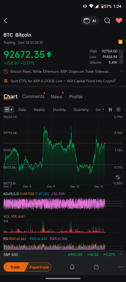Tap the Papertrade button
126x282 pixels.
39,267
